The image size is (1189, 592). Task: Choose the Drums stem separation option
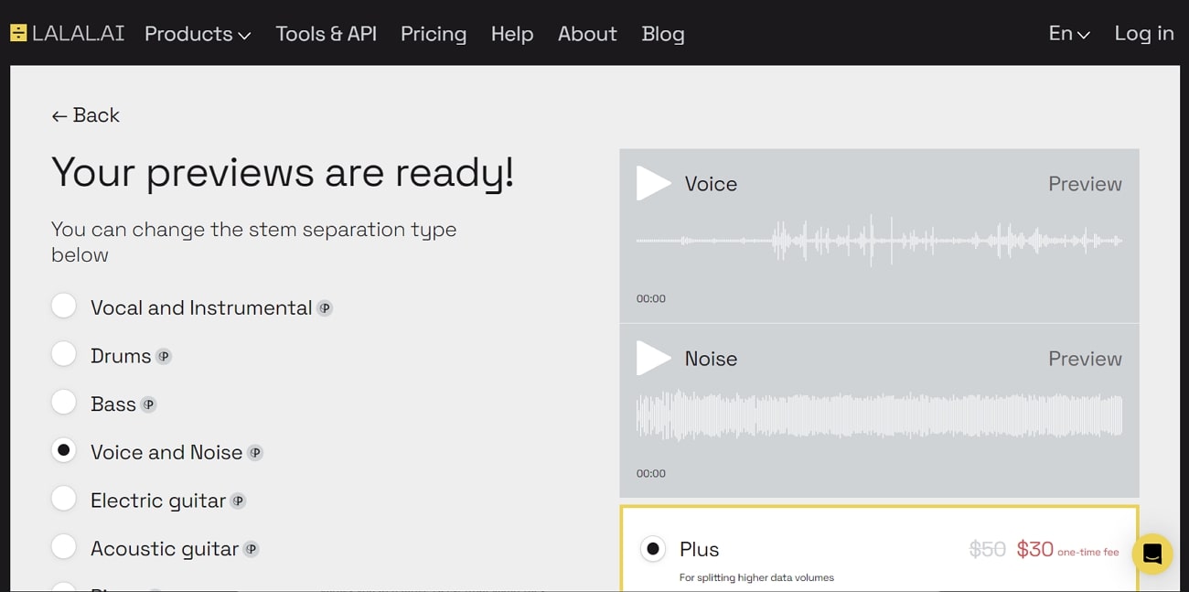coord(64,354)
